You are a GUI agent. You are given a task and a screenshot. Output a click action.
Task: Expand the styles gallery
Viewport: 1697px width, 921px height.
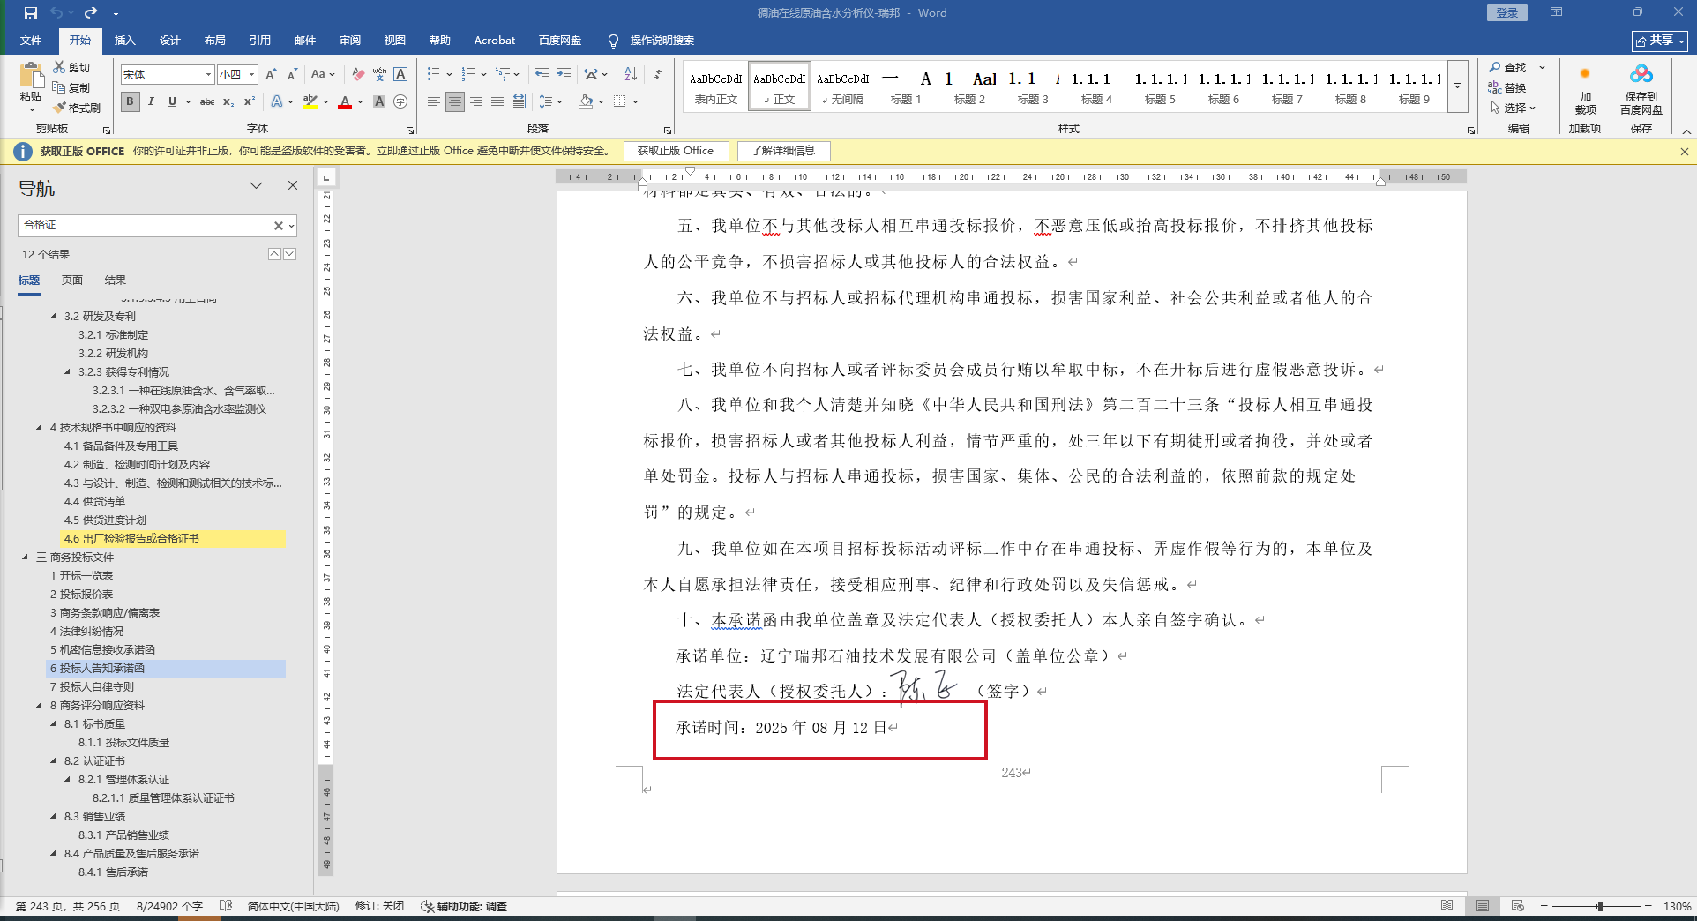1457,86
